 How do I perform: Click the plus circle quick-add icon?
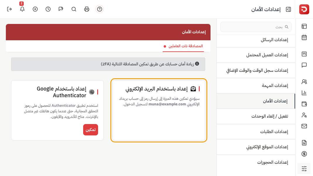coord(35,9)
